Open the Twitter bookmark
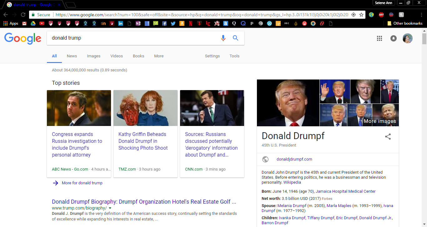427x227 pixels. (173, 23)
